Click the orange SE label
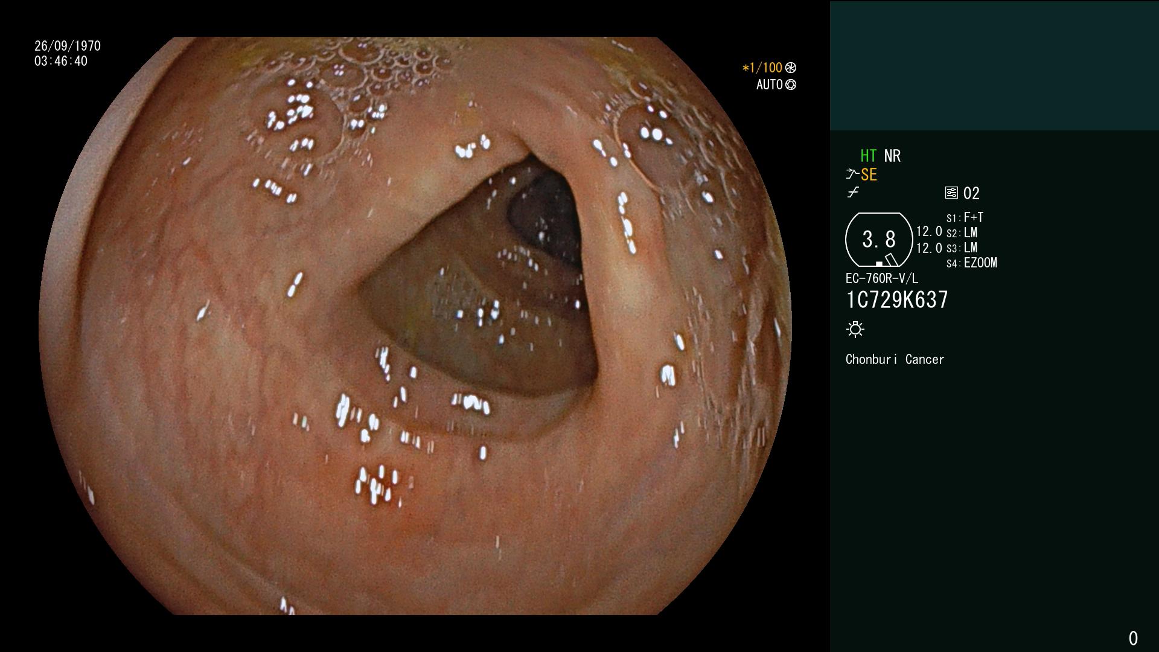Viewport: 1159px width, 652px height. click(x=869, y=175)
